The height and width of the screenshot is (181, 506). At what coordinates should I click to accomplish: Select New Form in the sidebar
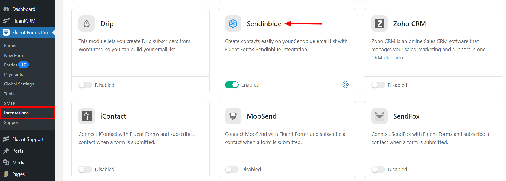14,55
